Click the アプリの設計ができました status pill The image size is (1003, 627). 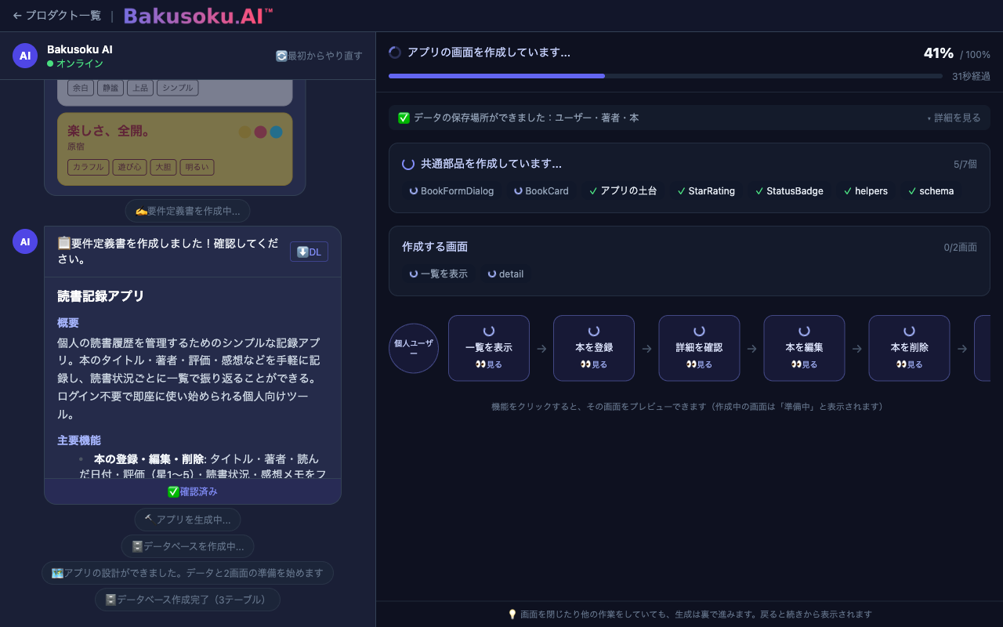coord(187,573)
